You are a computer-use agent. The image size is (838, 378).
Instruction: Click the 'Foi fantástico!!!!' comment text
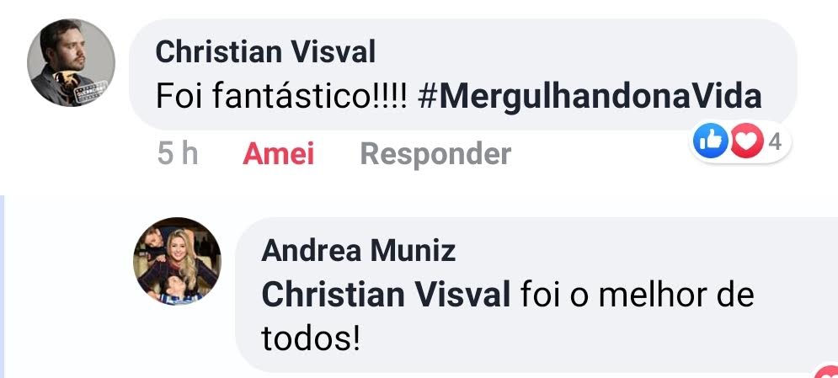click(281, 97)
